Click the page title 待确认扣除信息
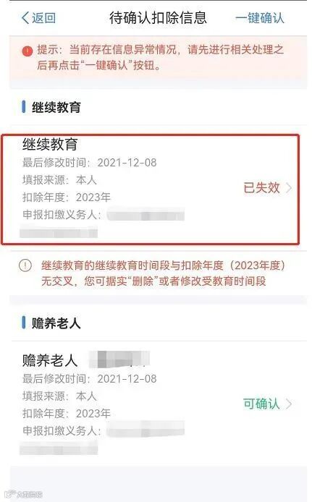This screenshot has width=312, height=502. click(159, 18)
